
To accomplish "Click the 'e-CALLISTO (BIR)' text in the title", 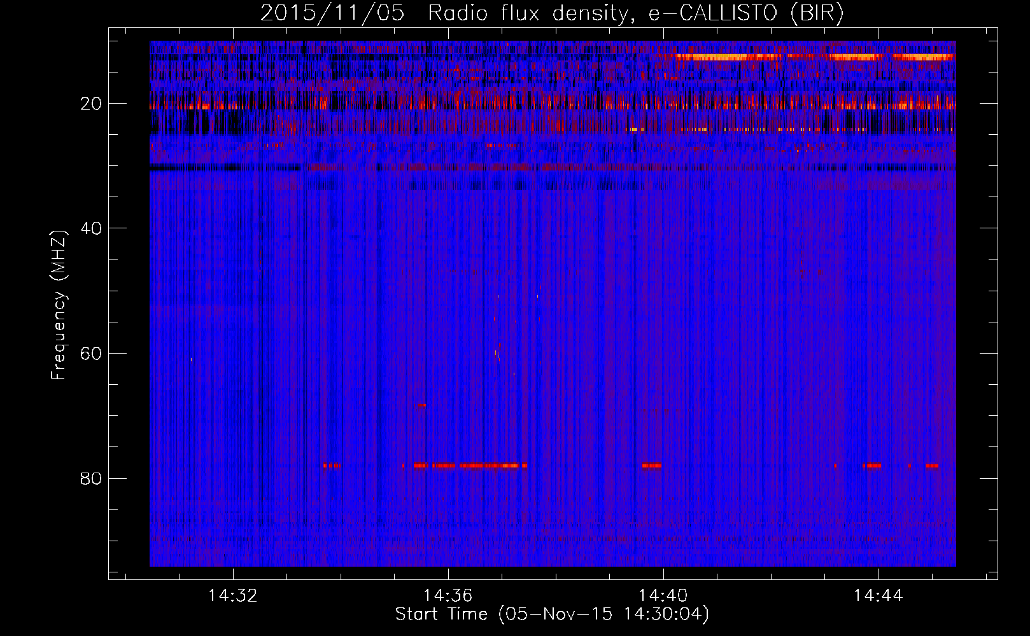I will [745, 13].
